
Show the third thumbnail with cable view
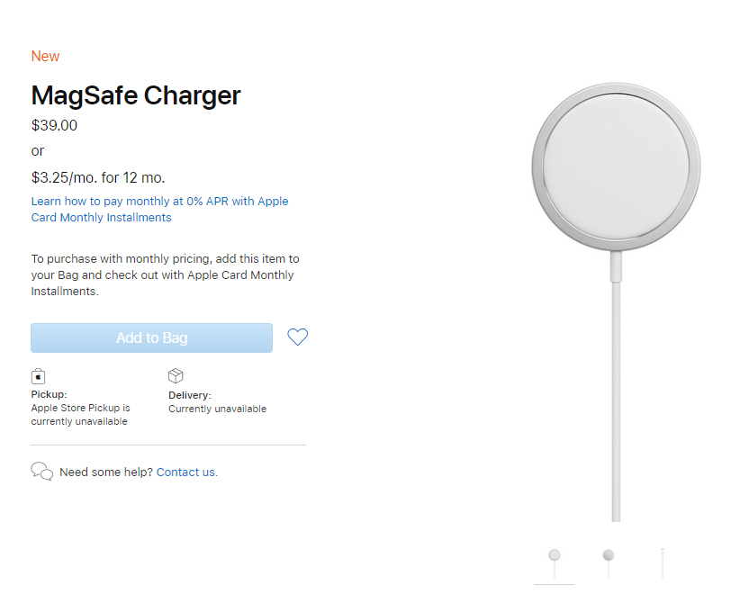(x=662, y=562)
